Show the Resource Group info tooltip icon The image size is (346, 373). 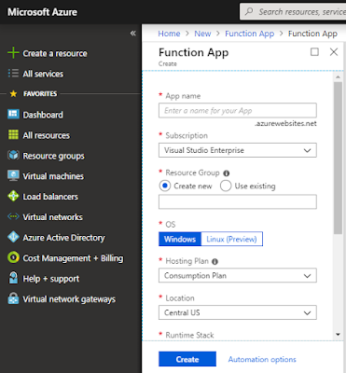(227, 173)
